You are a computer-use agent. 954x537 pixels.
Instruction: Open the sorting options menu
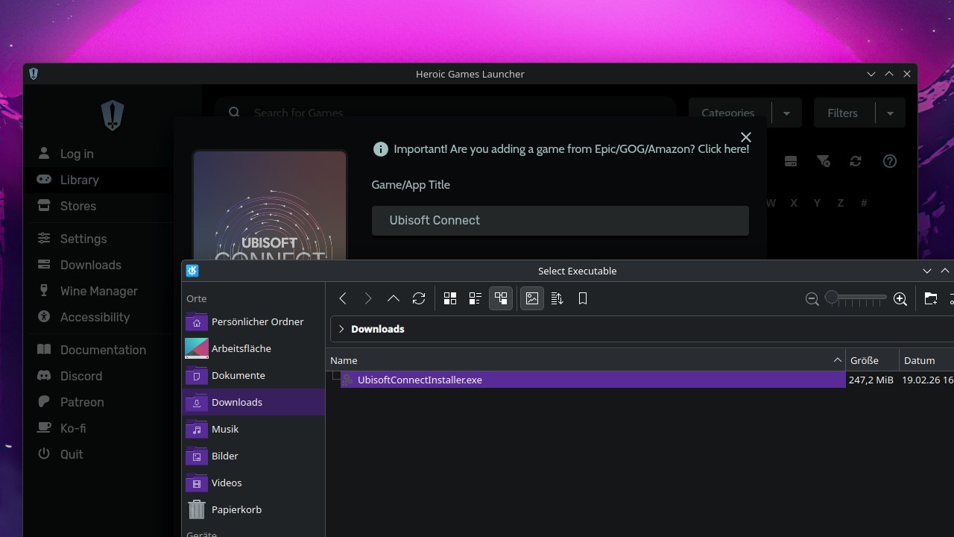coord(557,298)
